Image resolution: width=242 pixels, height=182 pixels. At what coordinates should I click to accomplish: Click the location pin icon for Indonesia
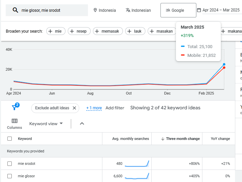click(x=95, y=10)
